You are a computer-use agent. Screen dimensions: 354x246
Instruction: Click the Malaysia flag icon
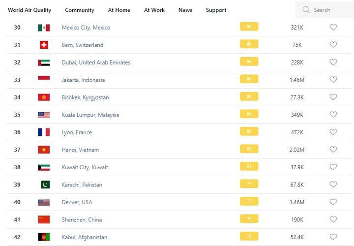[44, 115]
